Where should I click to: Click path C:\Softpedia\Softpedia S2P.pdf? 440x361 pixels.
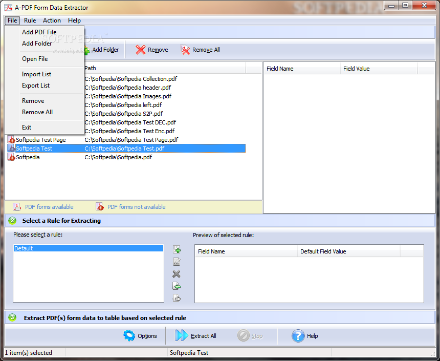[124, 114]
